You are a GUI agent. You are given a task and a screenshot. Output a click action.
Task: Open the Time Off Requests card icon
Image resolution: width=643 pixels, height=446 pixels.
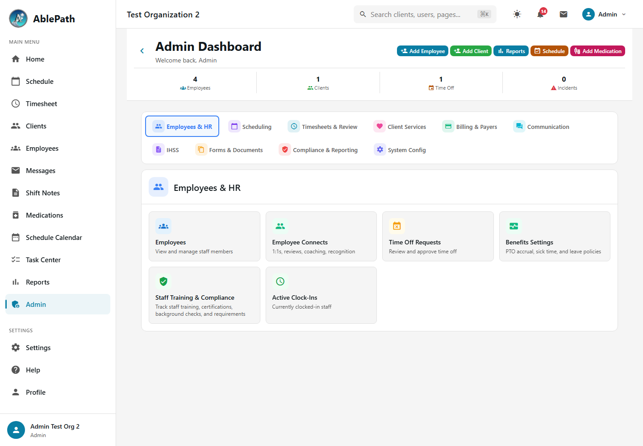[397, 226]
